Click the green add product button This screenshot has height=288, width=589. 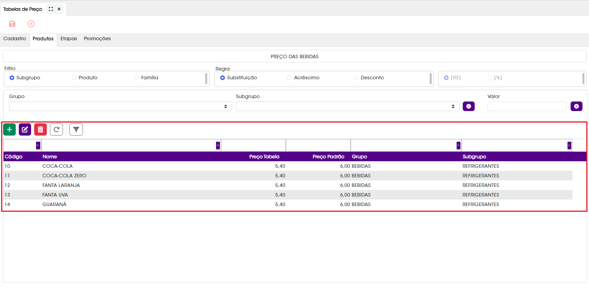(9, 129)
